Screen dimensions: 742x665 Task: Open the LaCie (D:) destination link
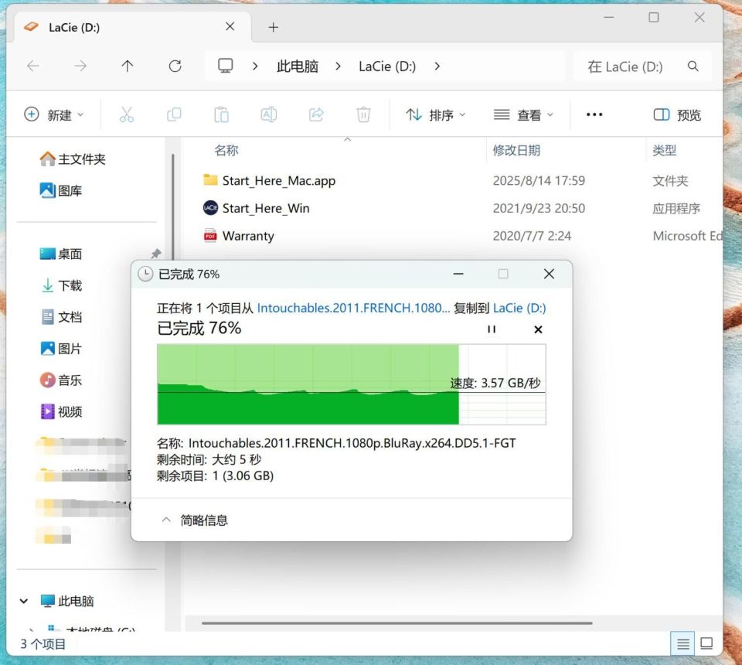(x=519, y=308)
